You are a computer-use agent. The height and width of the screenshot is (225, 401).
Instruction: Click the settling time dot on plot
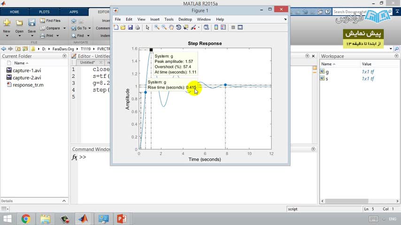[225, 85]
